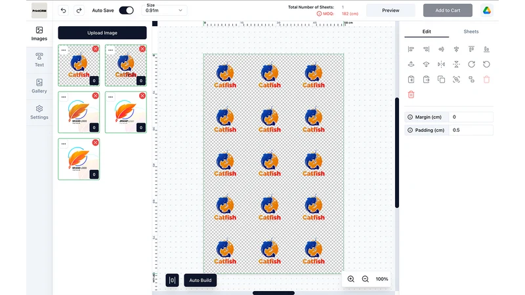Click the canvas horizontal scrollbar
Screen dimensions: 525x295
click(274, 293)
